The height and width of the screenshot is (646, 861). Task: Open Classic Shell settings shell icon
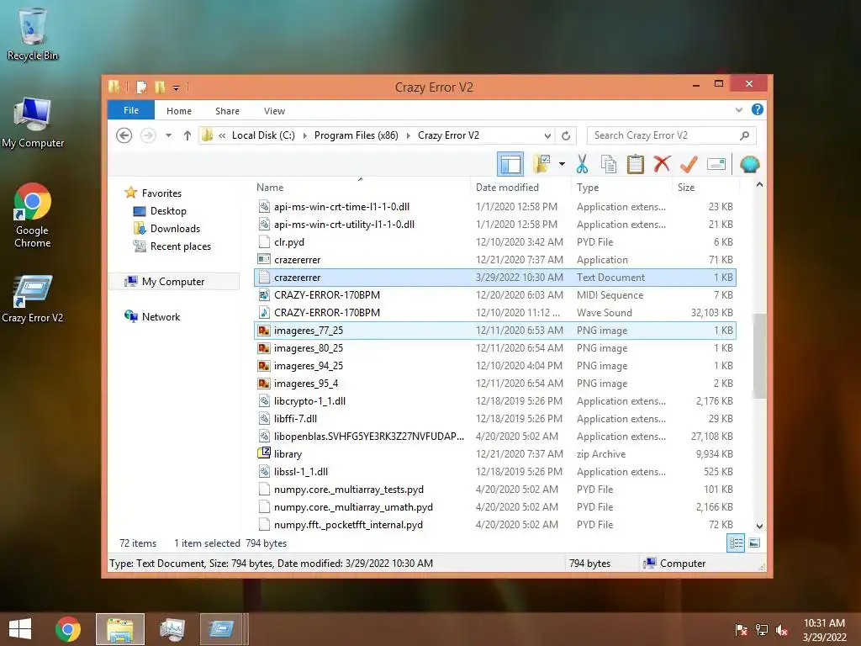coord(749,164)
